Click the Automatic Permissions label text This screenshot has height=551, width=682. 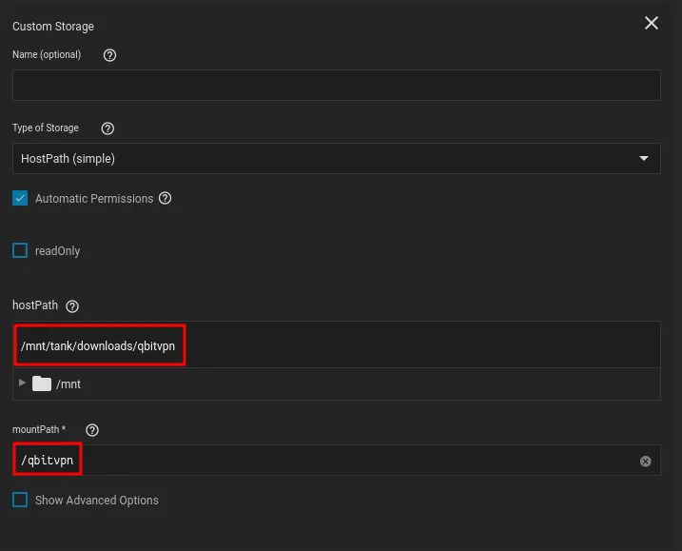pos(94,199)
